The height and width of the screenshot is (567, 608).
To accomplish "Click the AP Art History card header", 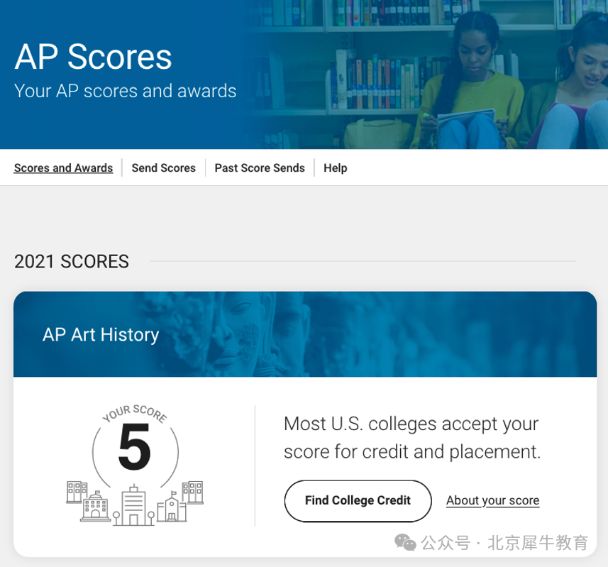I will tap(101, 334).
